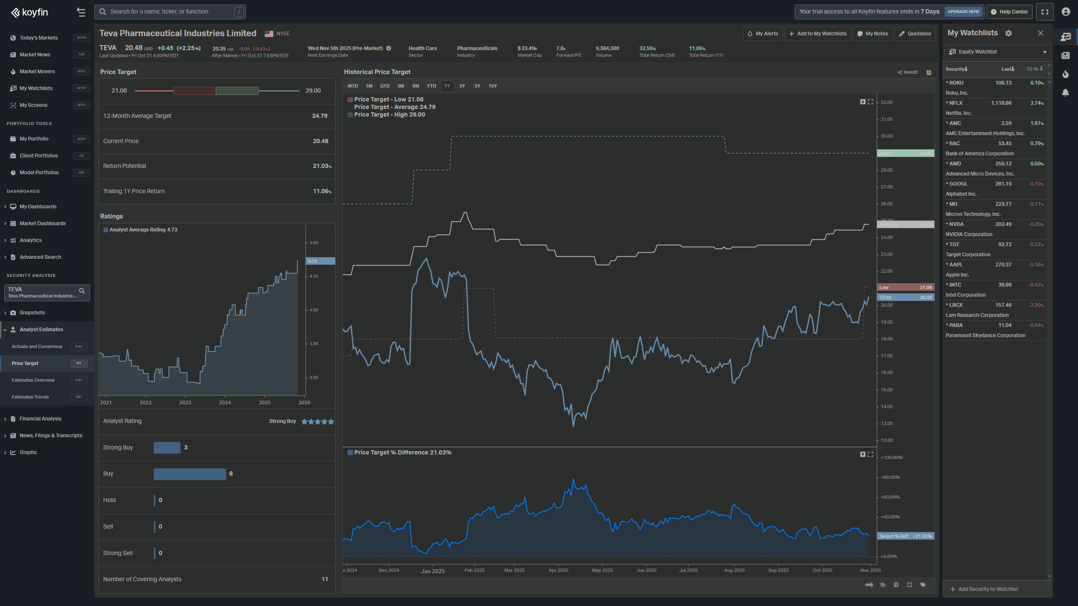Viewport: 1078px width, 606px height.
Task: Toggle the sidebar collapse menu icon
Action: 81,12
